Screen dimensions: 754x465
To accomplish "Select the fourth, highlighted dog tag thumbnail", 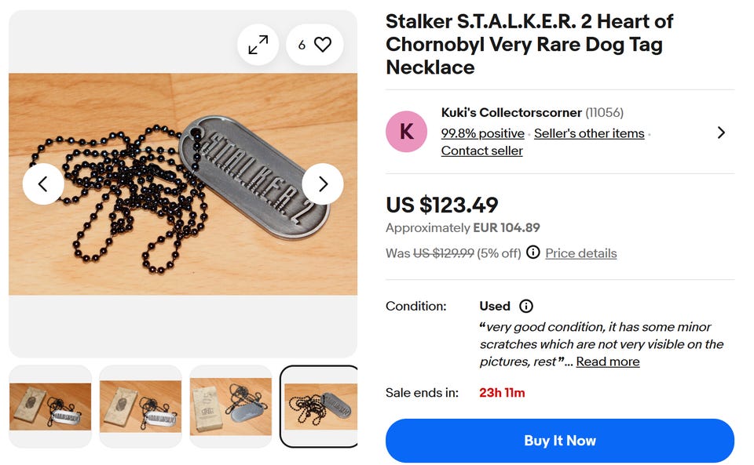I will coord(320,406).
